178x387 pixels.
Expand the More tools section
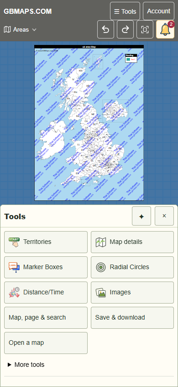click(x=26, y=365)
